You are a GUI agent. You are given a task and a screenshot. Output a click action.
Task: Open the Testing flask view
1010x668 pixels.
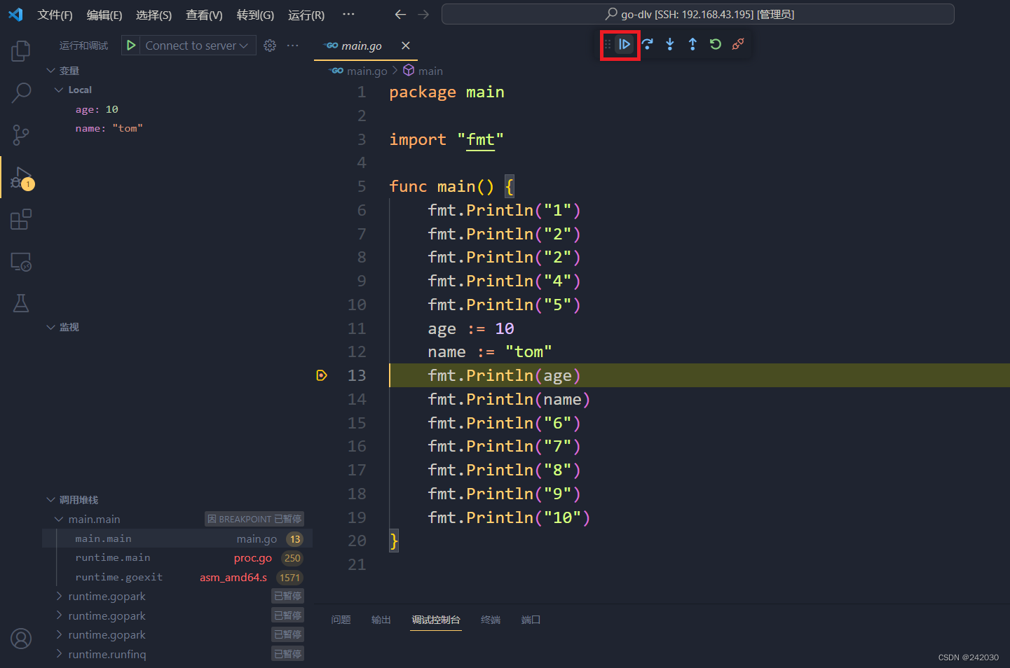tap(21, 303)
